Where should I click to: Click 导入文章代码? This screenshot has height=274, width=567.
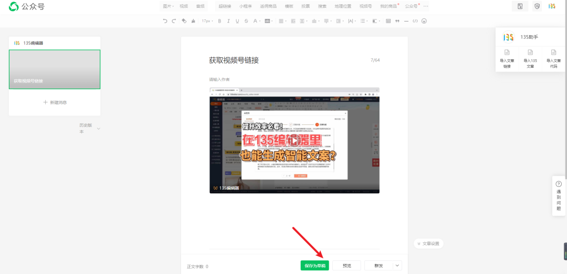(553, 59)
